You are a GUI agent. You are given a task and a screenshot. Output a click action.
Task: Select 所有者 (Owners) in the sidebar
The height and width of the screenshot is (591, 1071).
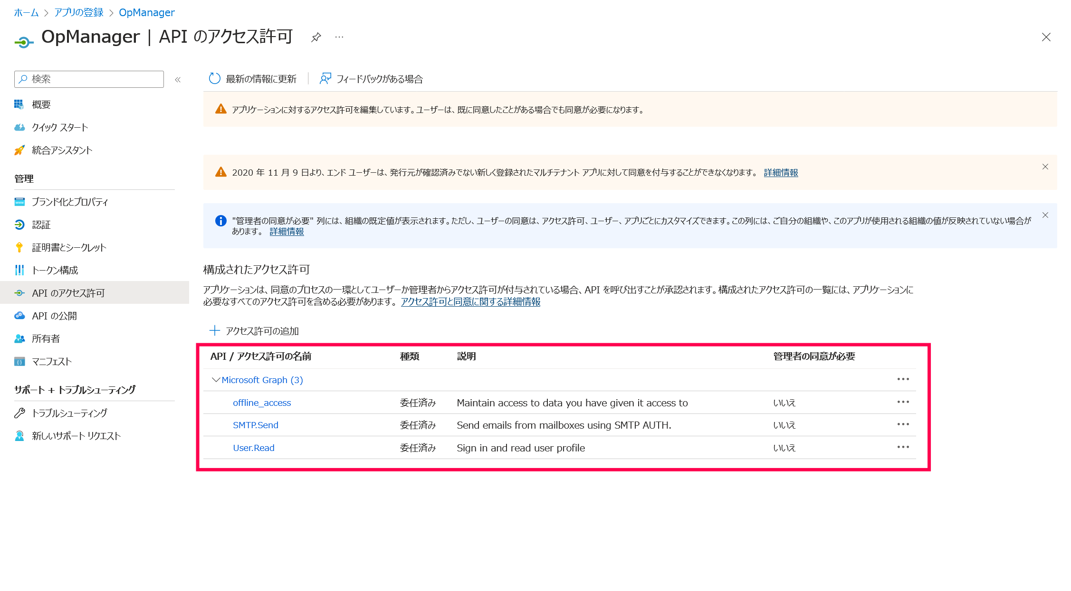click(46, 338)
